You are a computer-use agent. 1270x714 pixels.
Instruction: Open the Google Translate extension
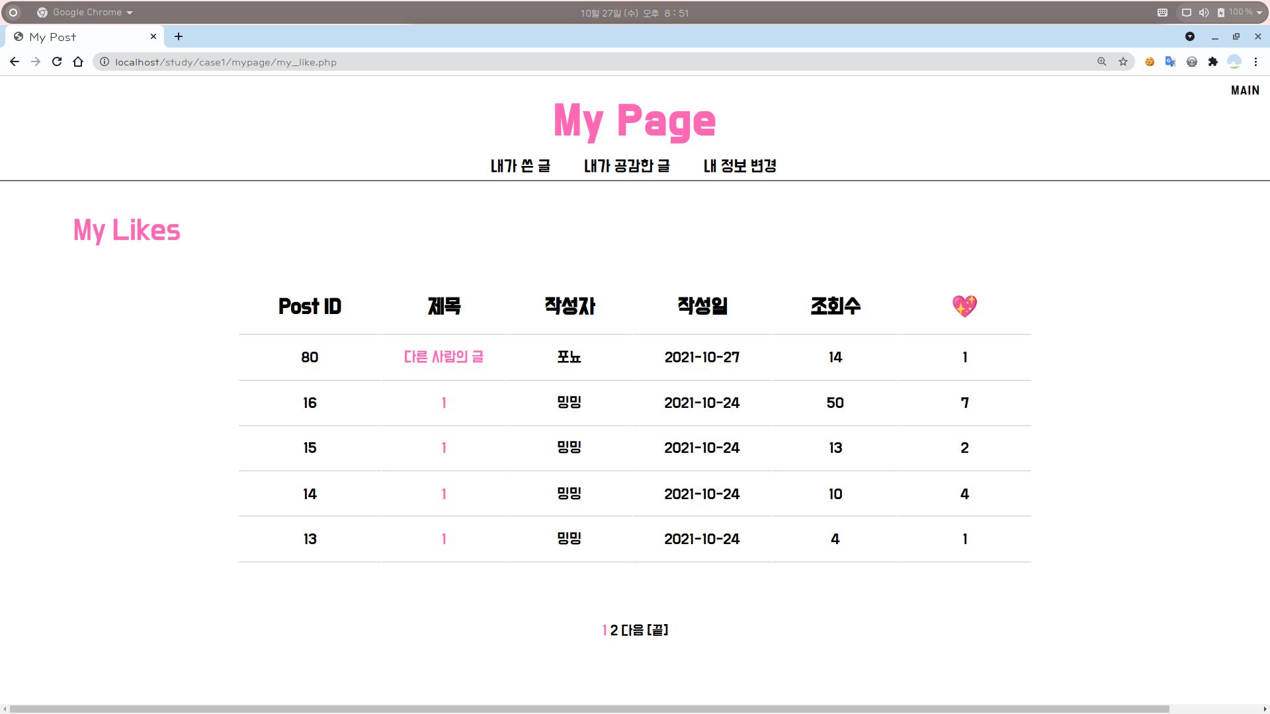[x=1171, y=61]
